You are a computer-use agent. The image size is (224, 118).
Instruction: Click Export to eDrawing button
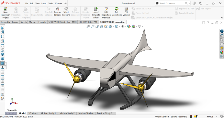tap(185, 13)
